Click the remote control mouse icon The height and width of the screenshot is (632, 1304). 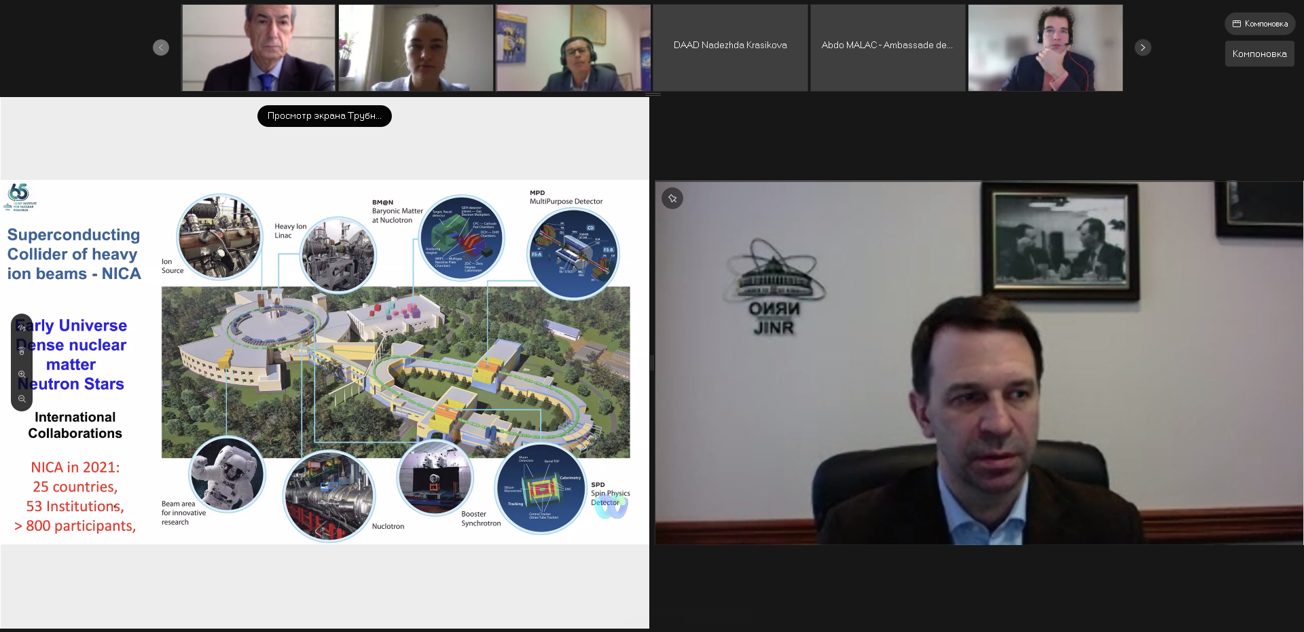22,352
